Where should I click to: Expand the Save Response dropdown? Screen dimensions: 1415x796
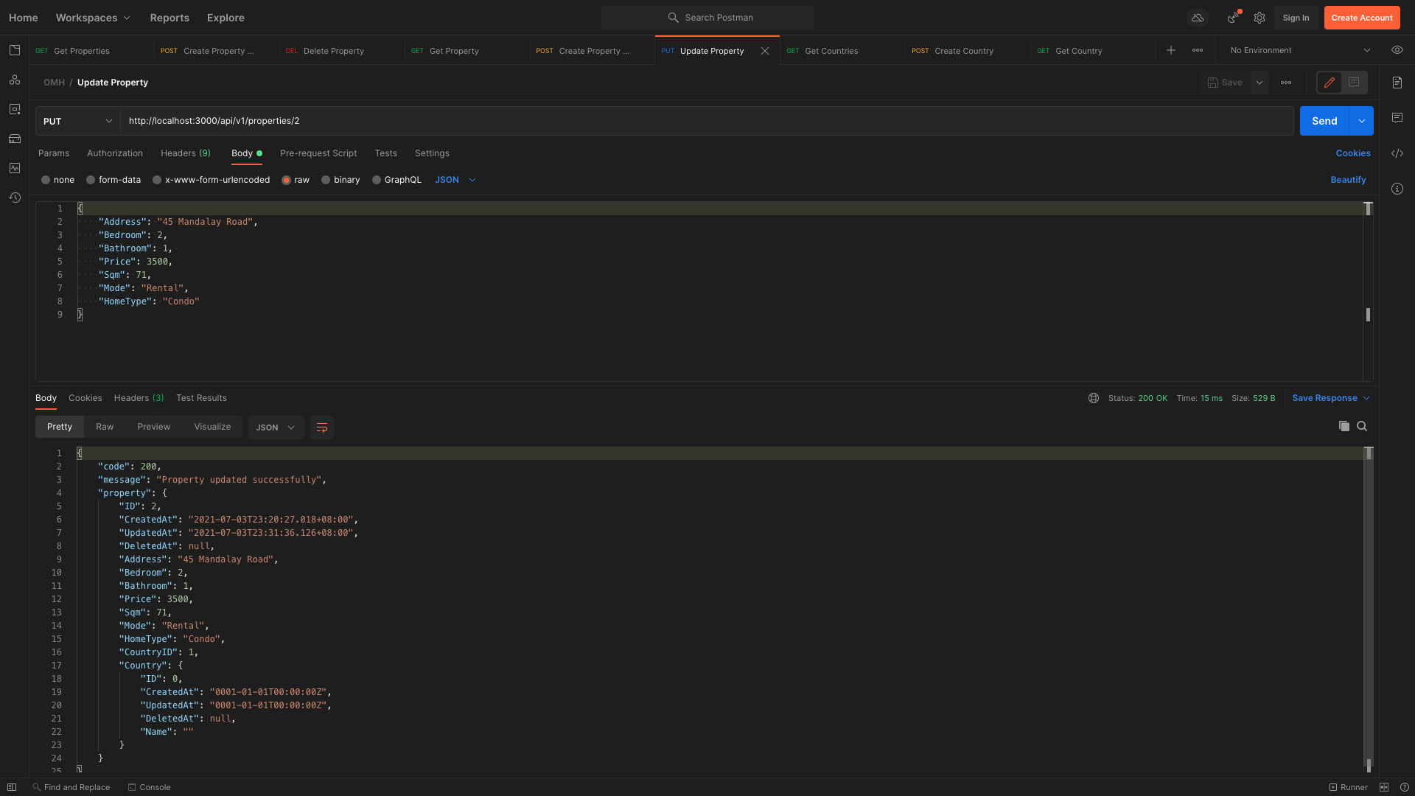point(1366,398)
